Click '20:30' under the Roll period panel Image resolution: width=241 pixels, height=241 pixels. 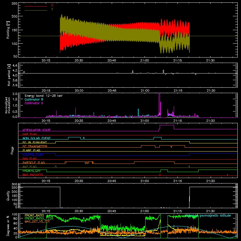pos(79,91)
